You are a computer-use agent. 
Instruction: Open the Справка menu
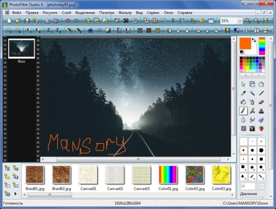point(185,12)
